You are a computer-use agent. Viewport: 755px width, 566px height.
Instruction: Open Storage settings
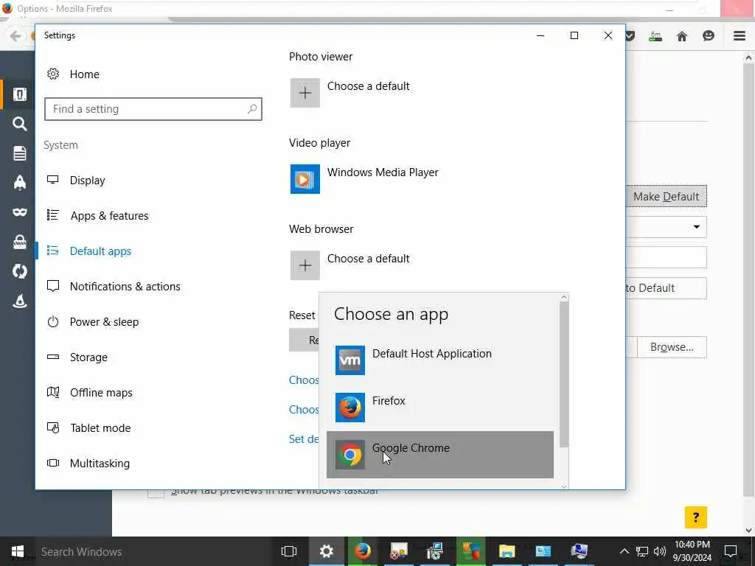click(x=88, y=357)
